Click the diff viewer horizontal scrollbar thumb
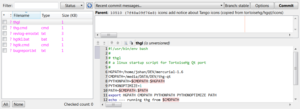 pos(112,105)
